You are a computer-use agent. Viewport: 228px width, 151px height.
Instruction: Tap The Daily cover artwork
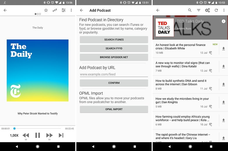click(38, 70)
